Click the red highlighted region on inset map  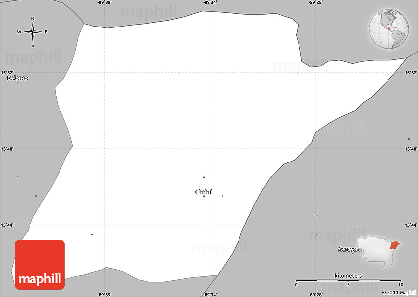tap(395, 244)
